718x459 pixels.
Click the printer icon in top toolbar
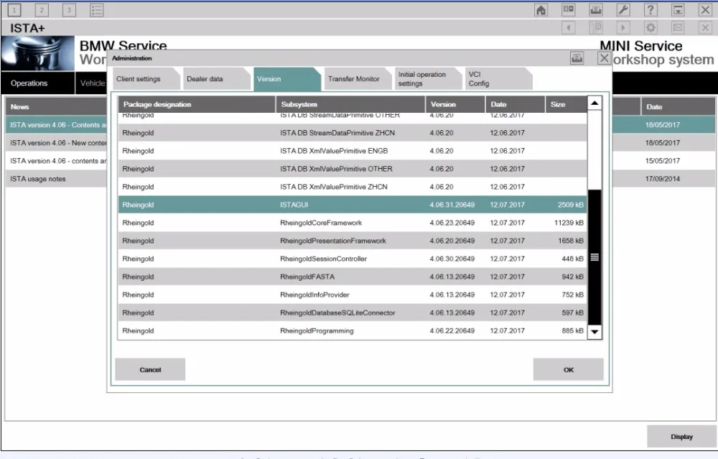click(x=596, y=9)
